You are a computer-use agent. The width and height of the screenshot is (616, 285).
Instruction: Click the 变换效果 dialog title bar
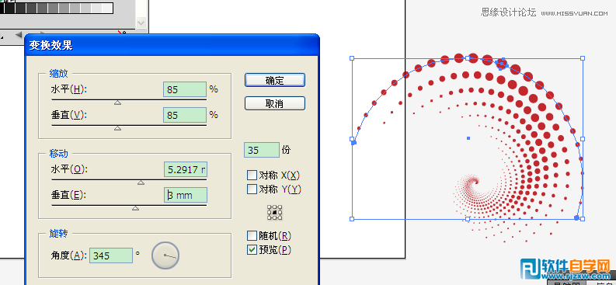172,45
